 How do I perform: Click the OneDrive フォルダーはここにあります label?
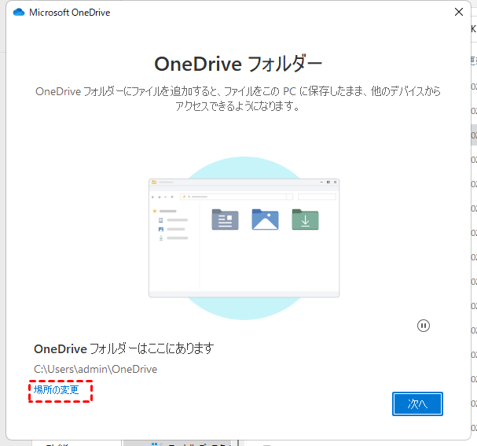124,348
